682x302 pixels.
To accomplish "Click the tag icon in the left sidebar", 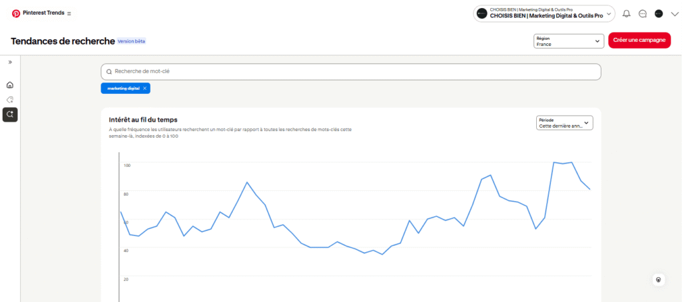I will click(x=10, y=100).
